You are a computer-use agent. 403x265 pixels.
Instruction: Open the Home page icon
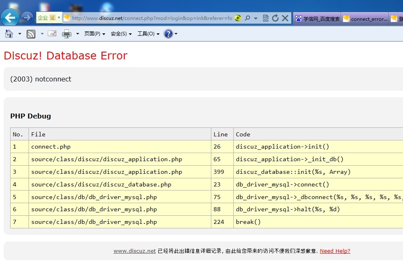click(x=9, y=34)
